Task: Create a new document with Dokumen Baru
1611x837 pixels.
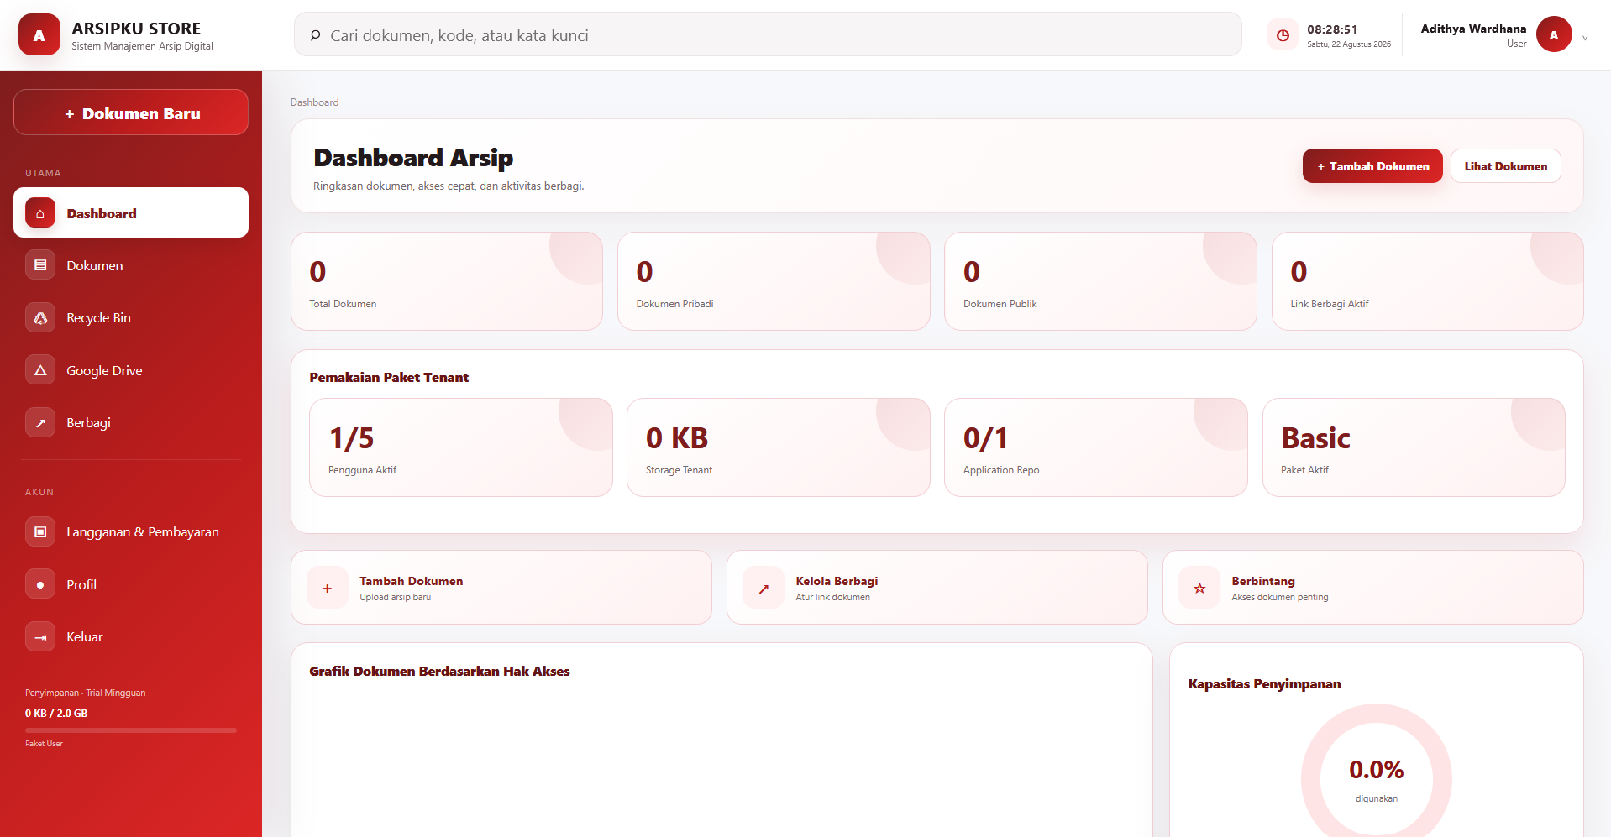Action: coord(131,112)
